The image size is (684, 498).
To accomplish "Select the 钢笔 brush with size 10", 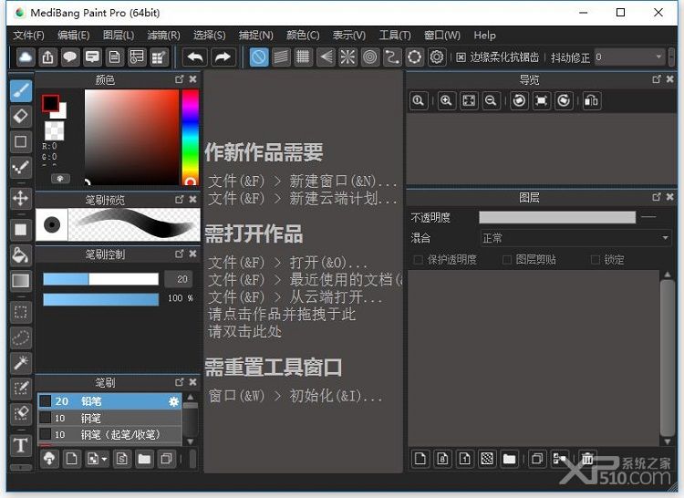I will tap(109, 419).
